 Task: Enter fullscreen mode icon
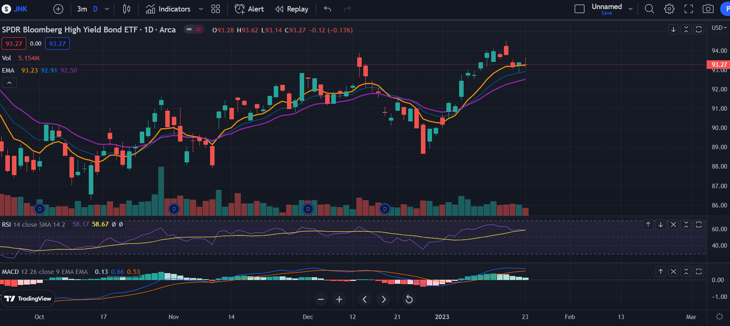click(x=688, y=9)
